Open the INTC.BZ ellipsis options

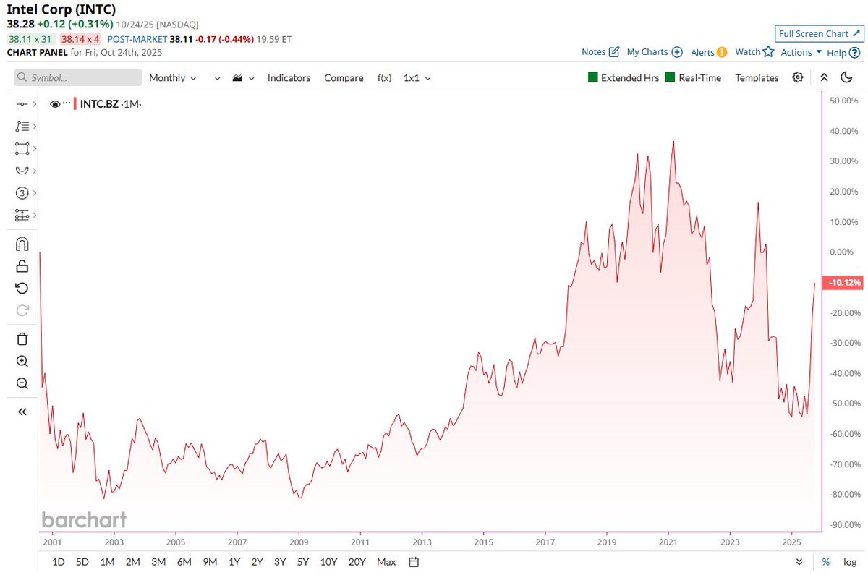[67, 104]
